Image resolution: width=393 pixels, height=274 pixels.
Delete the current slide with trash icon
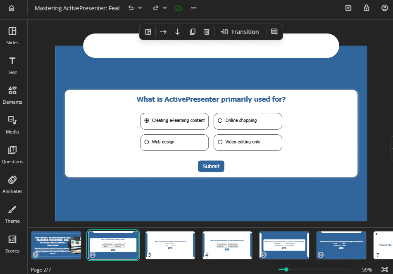207,32
